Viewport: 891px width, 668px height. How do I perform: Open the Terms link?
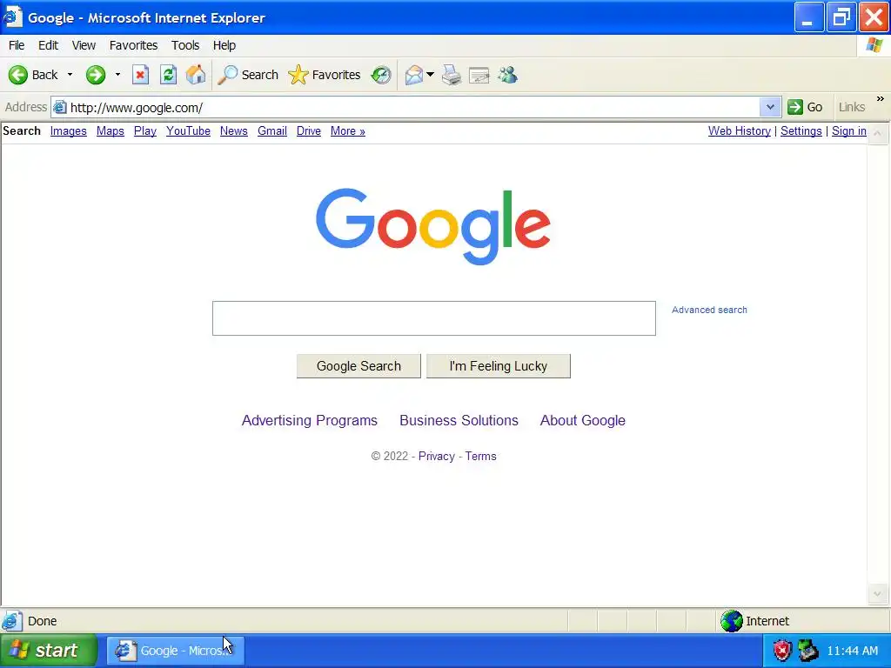(x=480, y=456)
